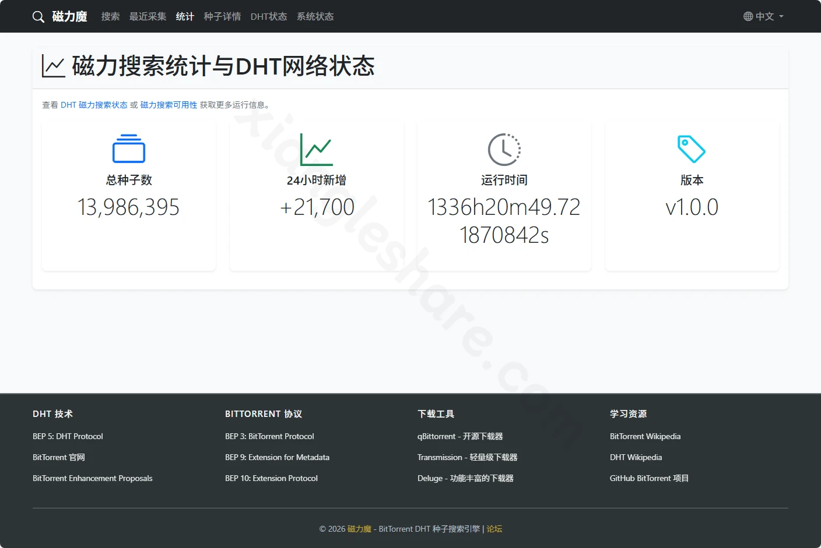Screen dimensions: 821x548
Task: Open the 搜索 navigation item
Action: coord(110,16)
